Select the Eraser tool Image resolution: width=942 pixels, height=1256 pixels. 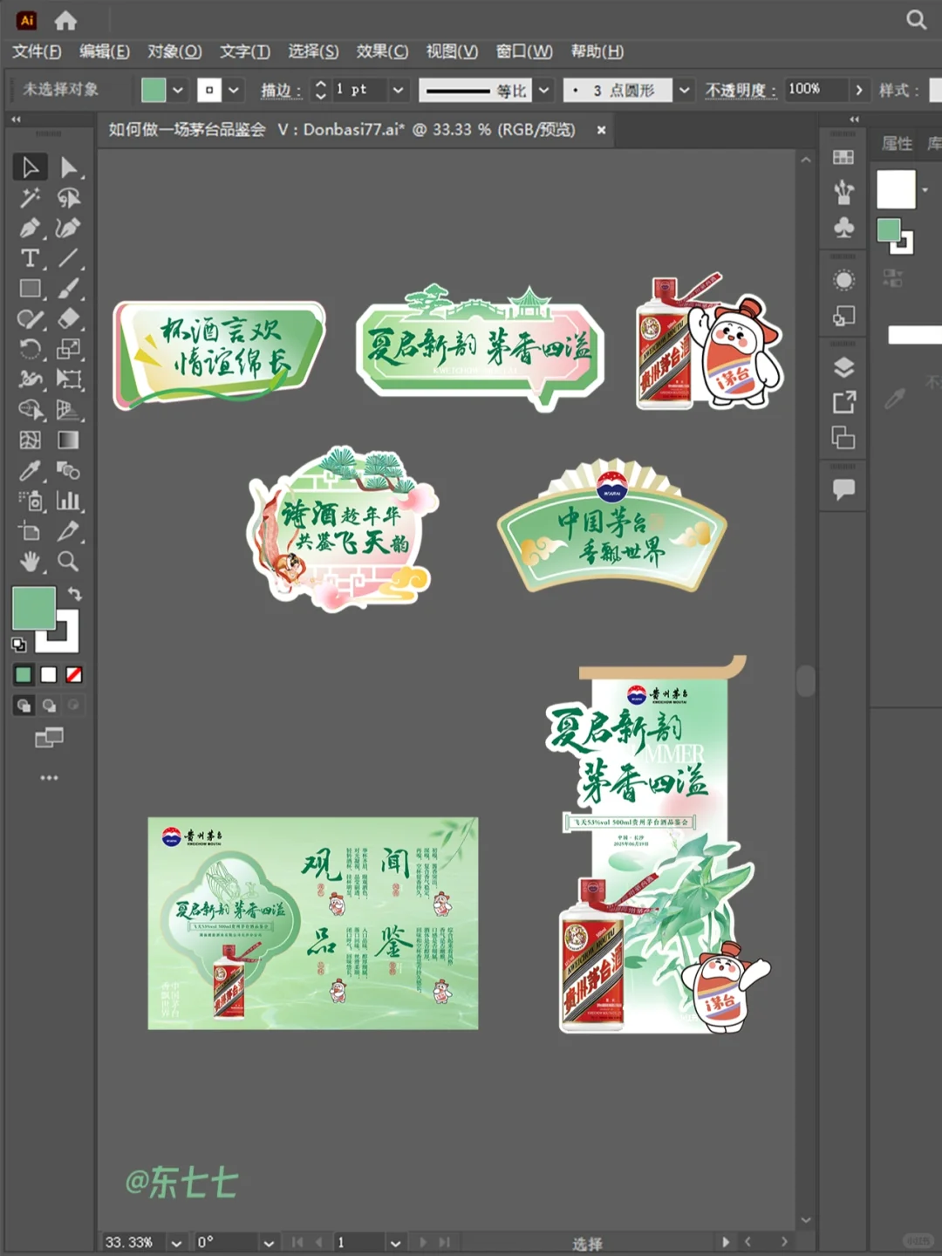pyautogui.click(x=68, y=319)
